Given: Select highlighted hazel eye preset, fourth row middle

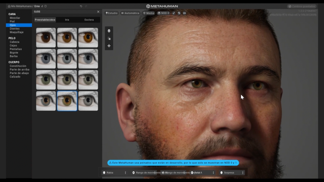Looking at the screenshot, I should pos(67,101).
